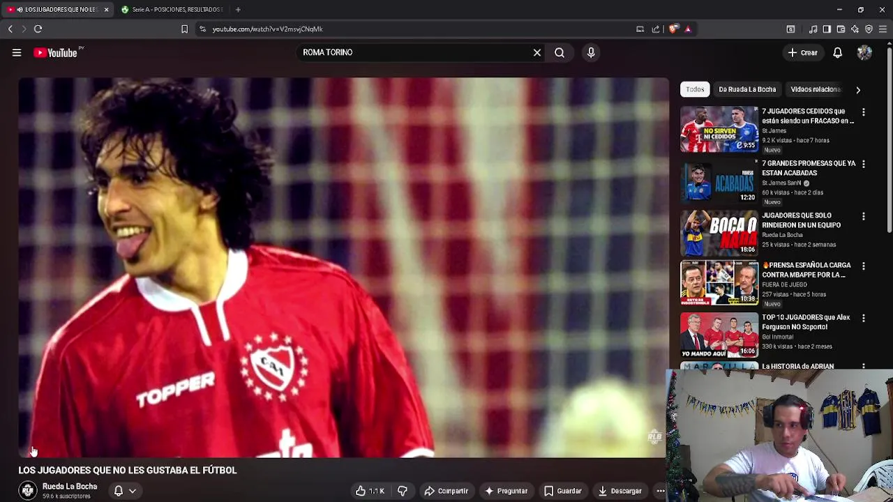Dislike the video
The width and height of the screenshot is (893, 502).
[x=403, y=491]
